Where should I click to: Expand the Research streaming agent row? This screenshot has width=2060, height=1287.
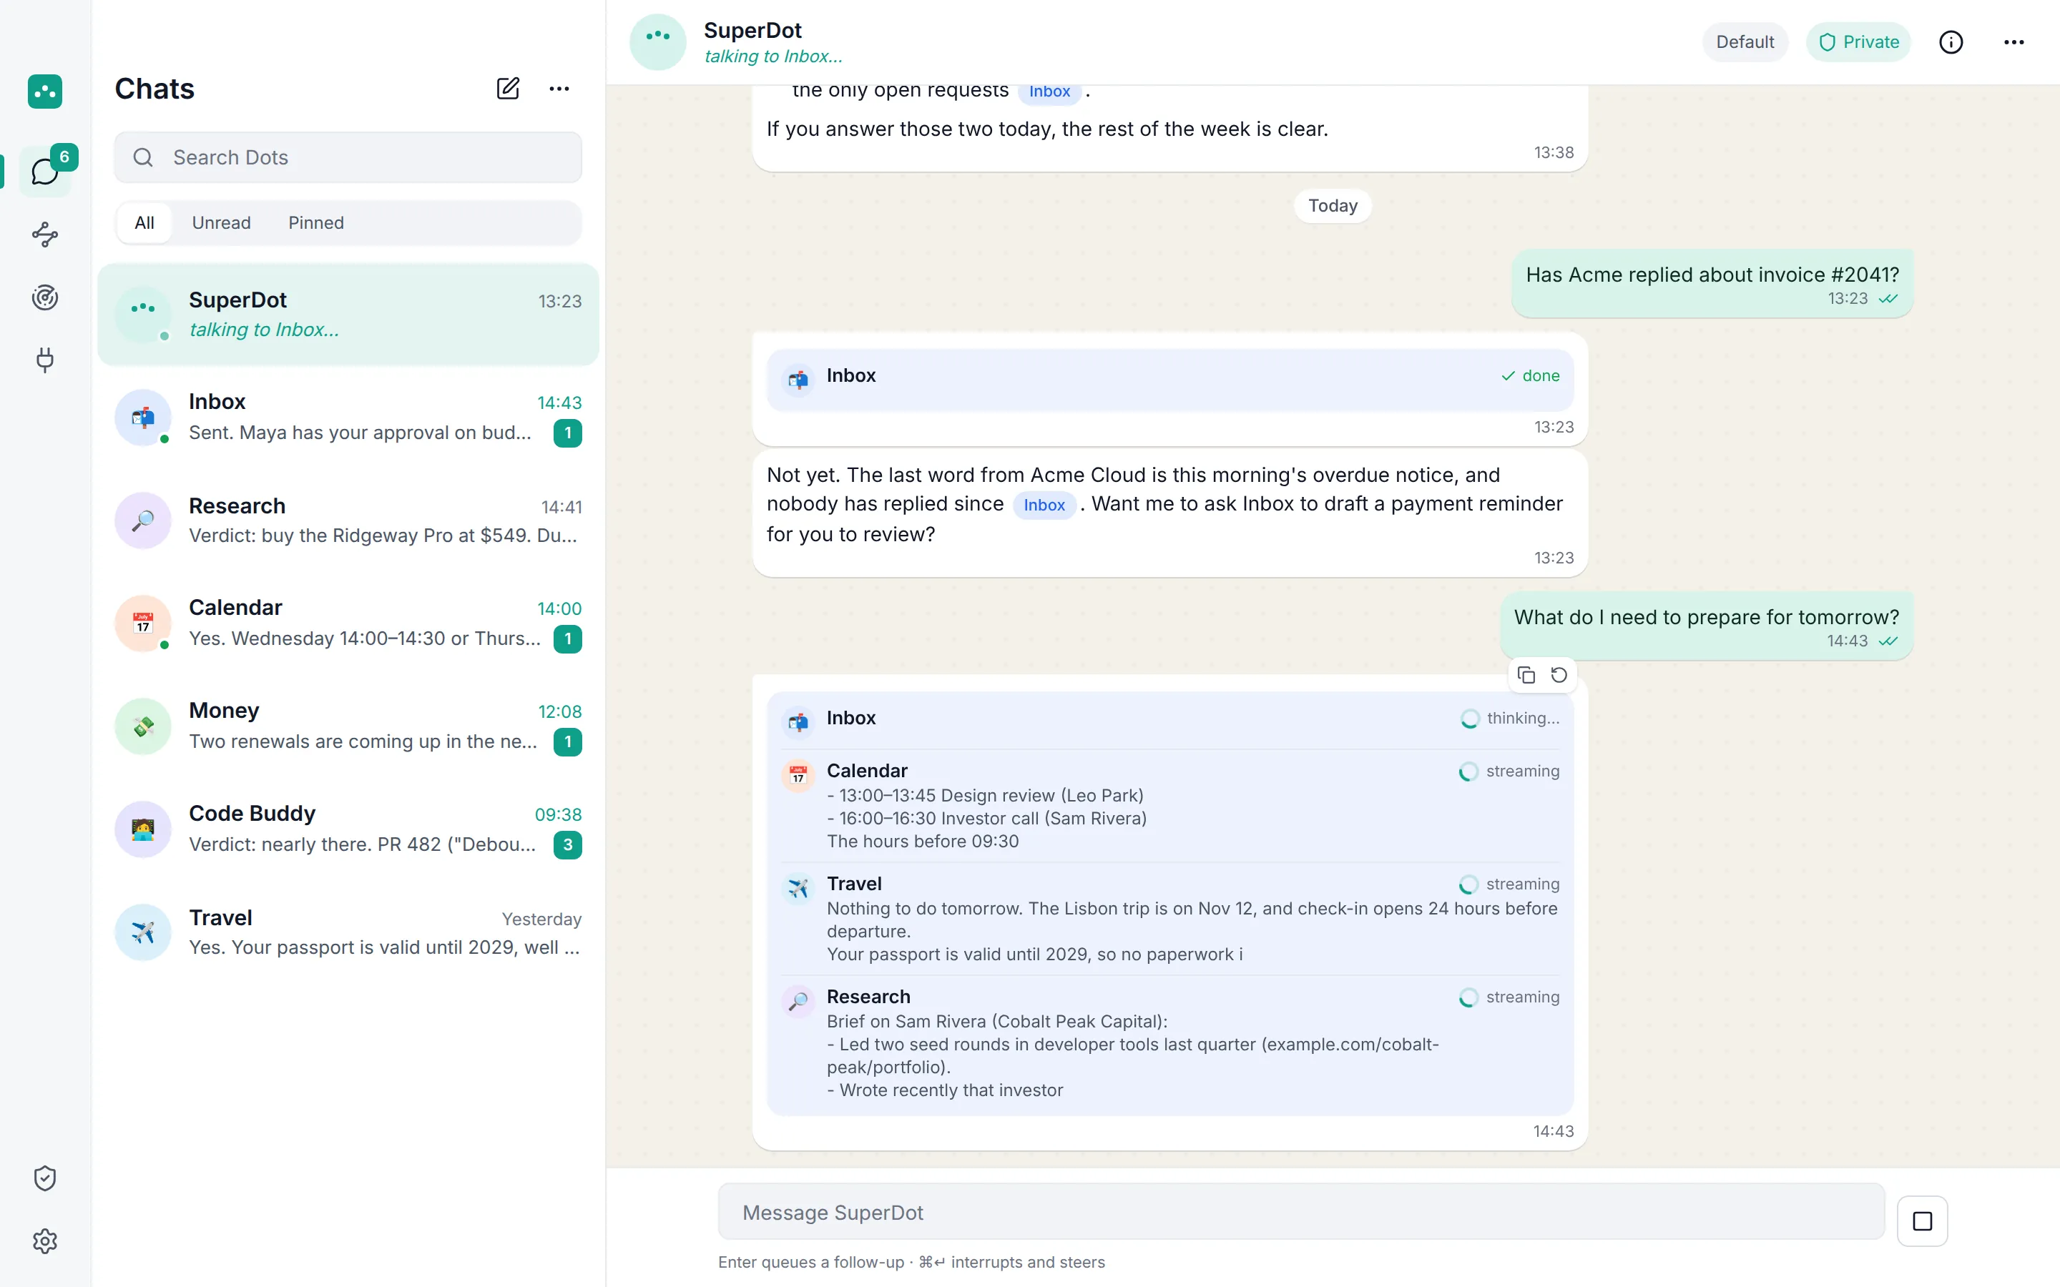tap(1169, 1042)
